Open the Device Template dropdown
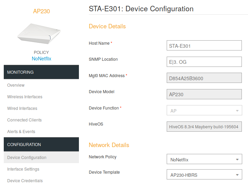 click(204, 175)
